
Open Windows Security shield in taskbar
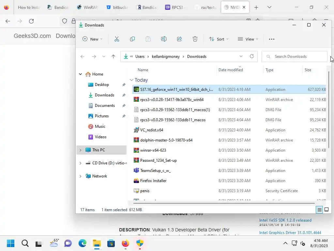(x=140, y=243)
